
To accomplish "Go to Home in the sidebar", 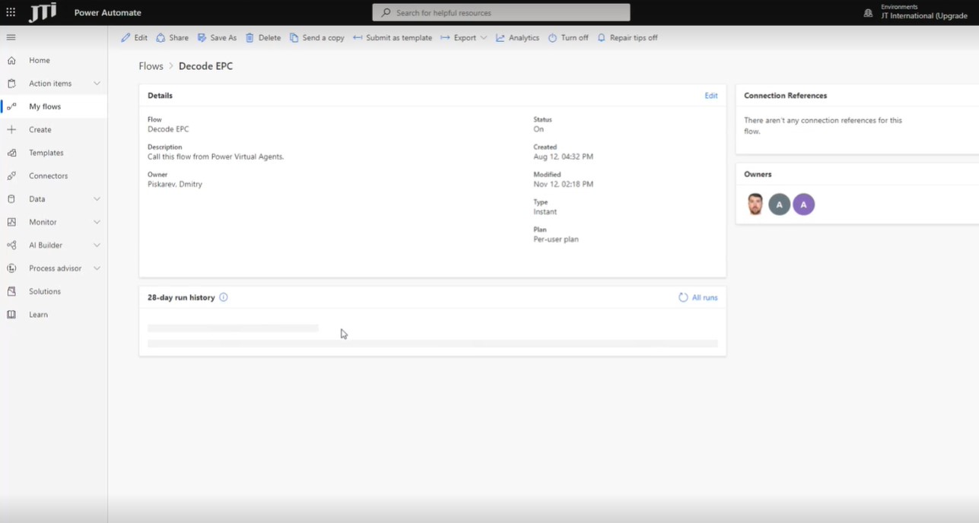I will [40, 60].
